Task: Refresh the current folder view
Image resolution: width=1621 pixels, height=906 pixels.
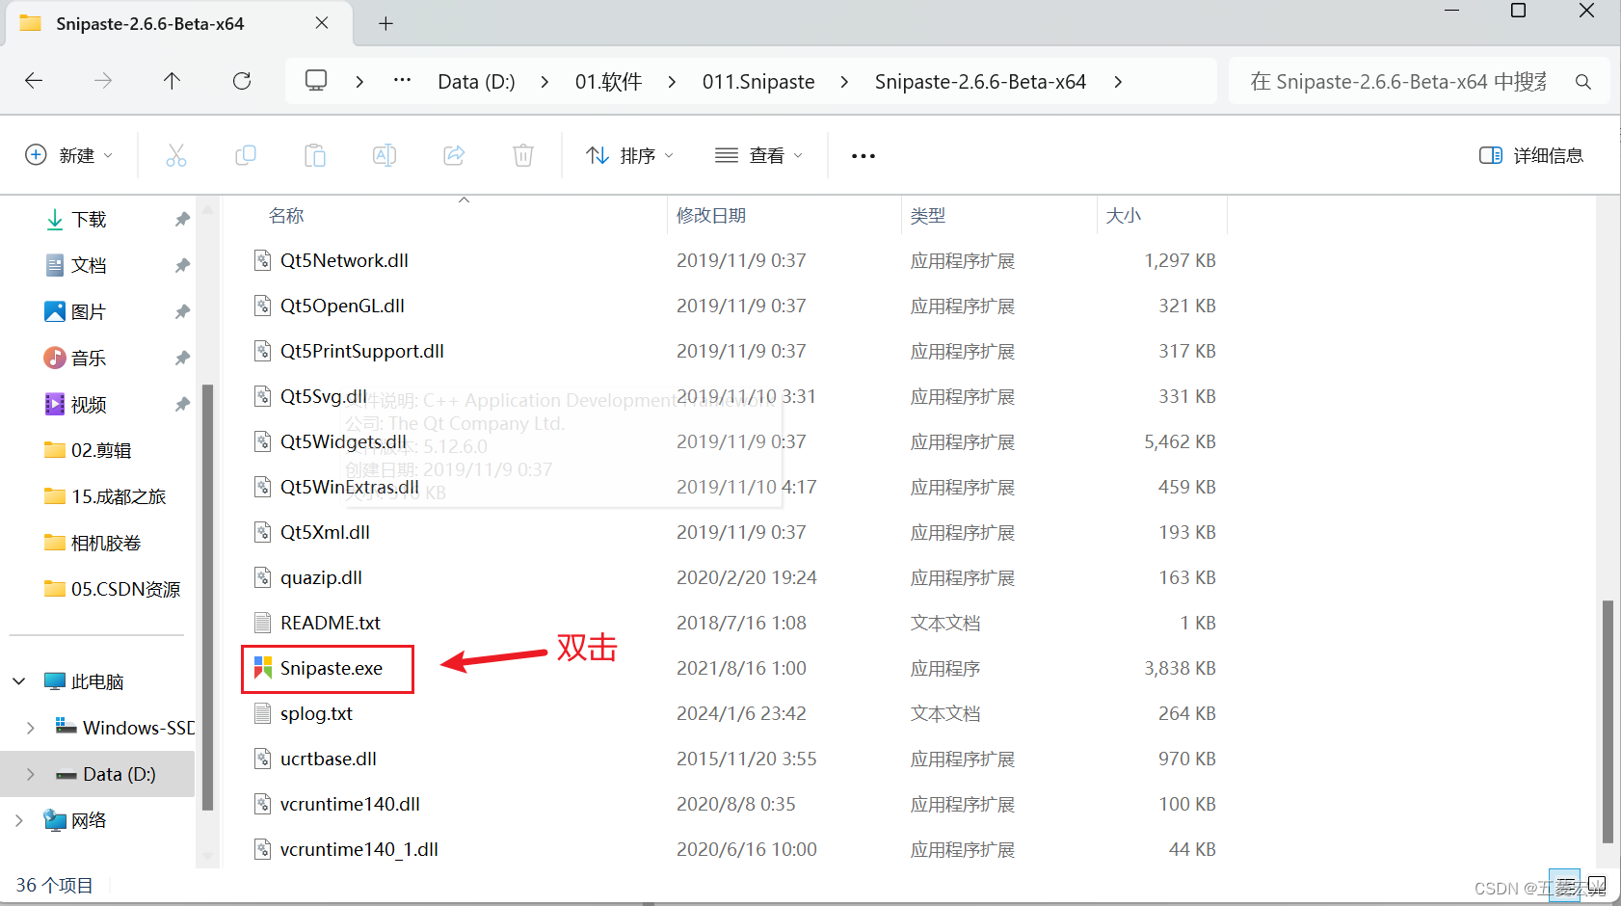Action: tap(242, 81)
